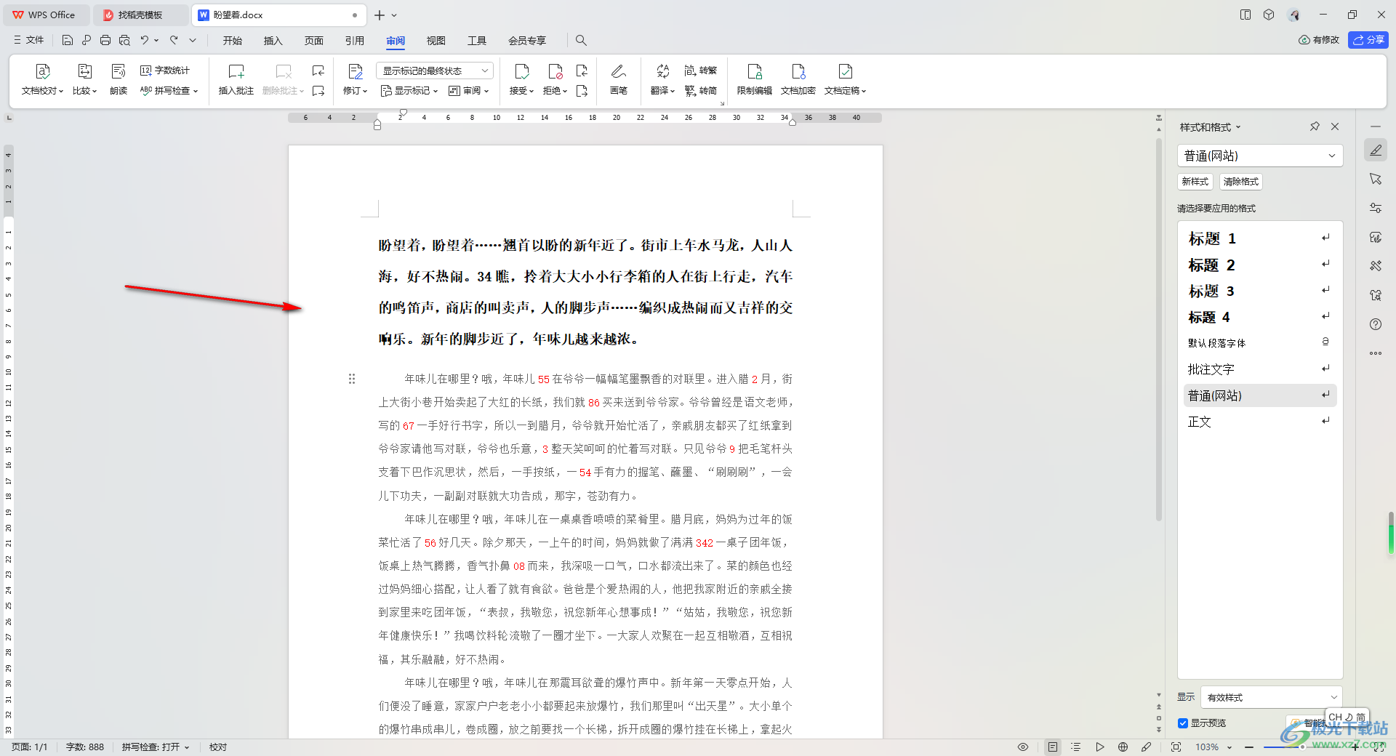Toggle 拼写检查 status in the status bar
Image resolution: width=1396 pixels, height=756 pixels.
pos(155,747)
